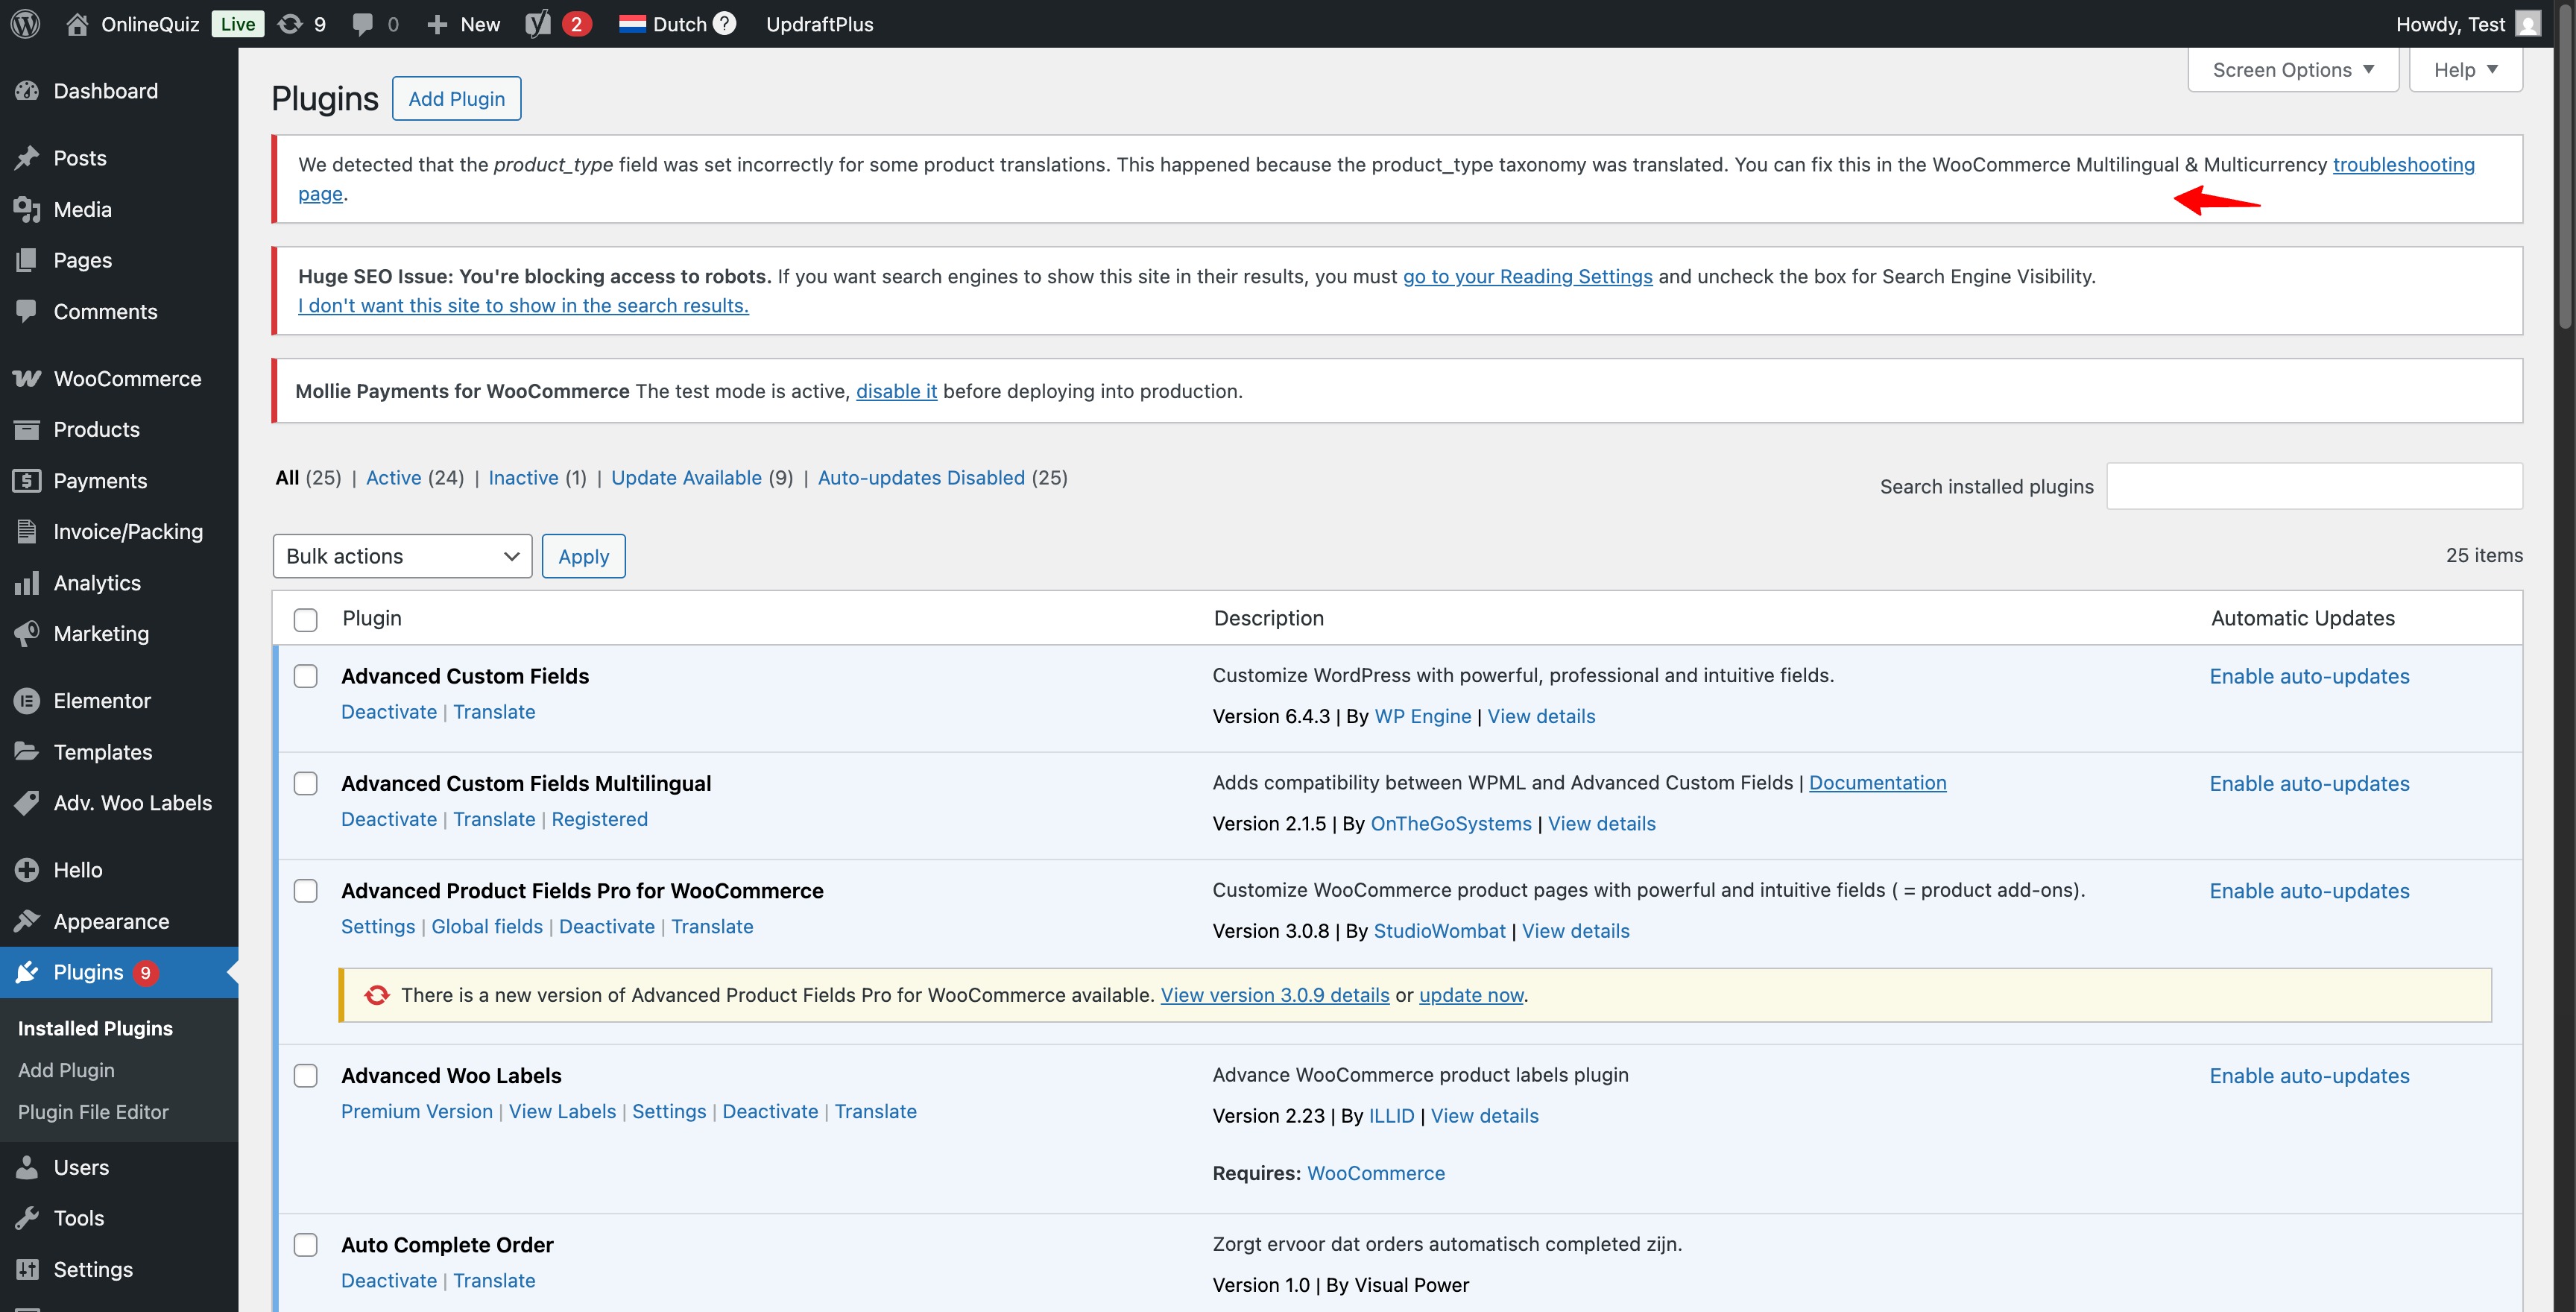
Task: Click the Dashboard gauge icon
Action: (x=27, y=91)
